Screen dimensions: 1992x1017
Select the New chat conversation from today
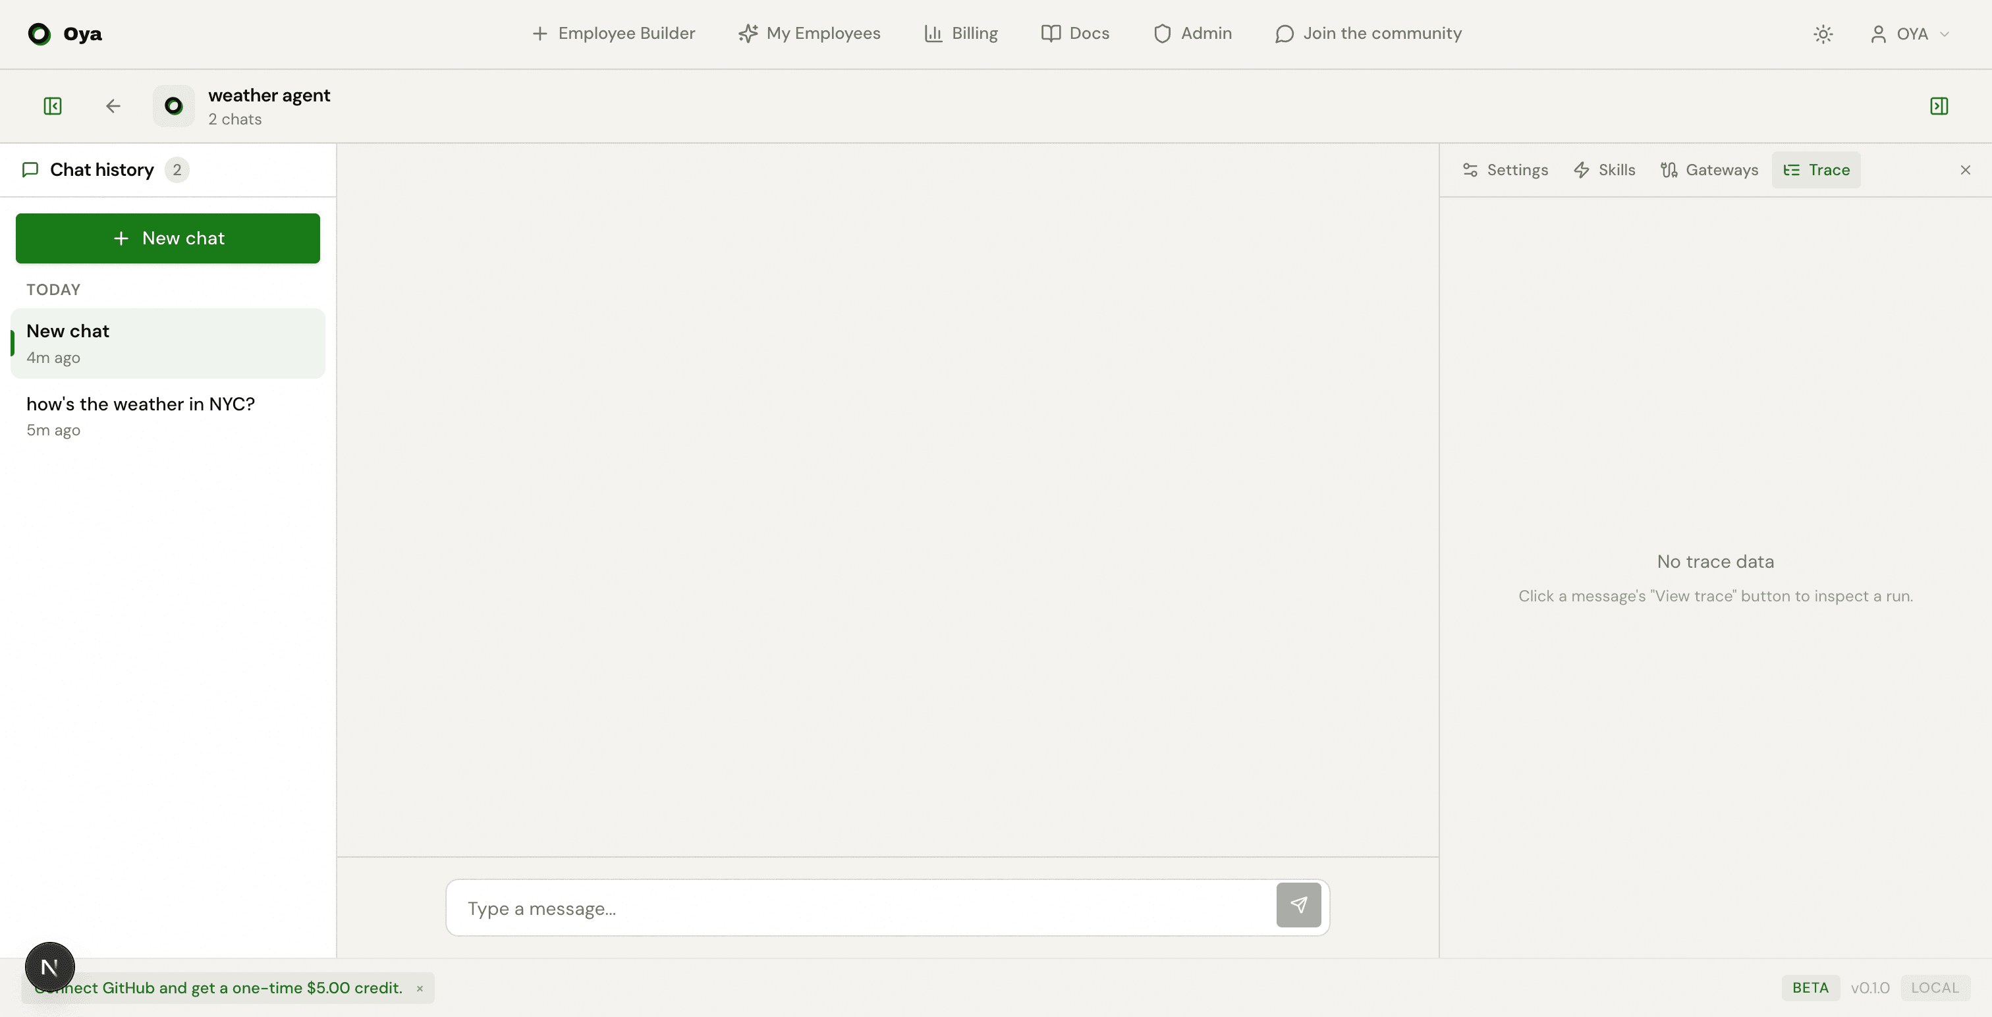(167, 343)
